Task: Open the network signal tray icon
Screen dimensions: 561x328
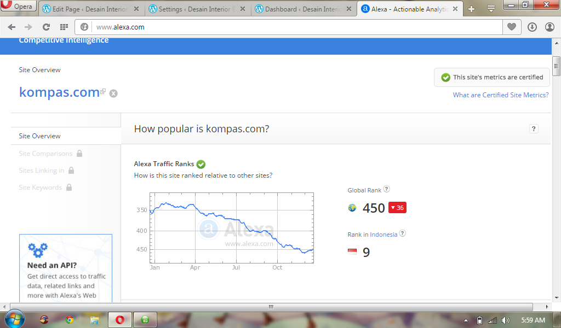Action: point(493,320)
